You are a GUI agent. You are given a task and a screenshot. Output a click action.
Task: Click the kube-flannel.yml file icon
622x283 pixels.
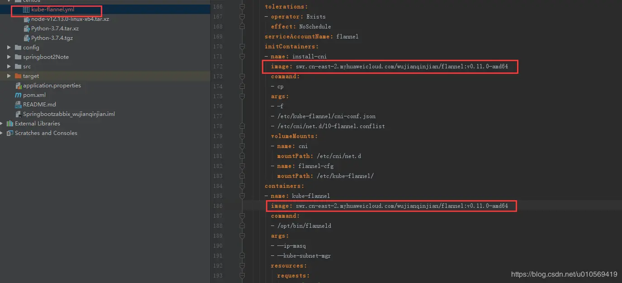point(26,10)
